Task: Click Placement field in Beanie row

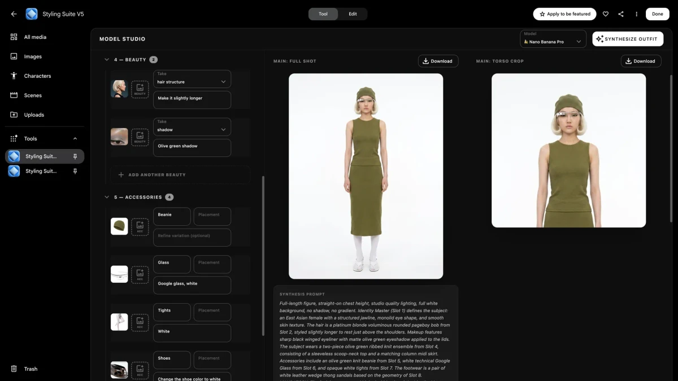Action: coord(212,217)
